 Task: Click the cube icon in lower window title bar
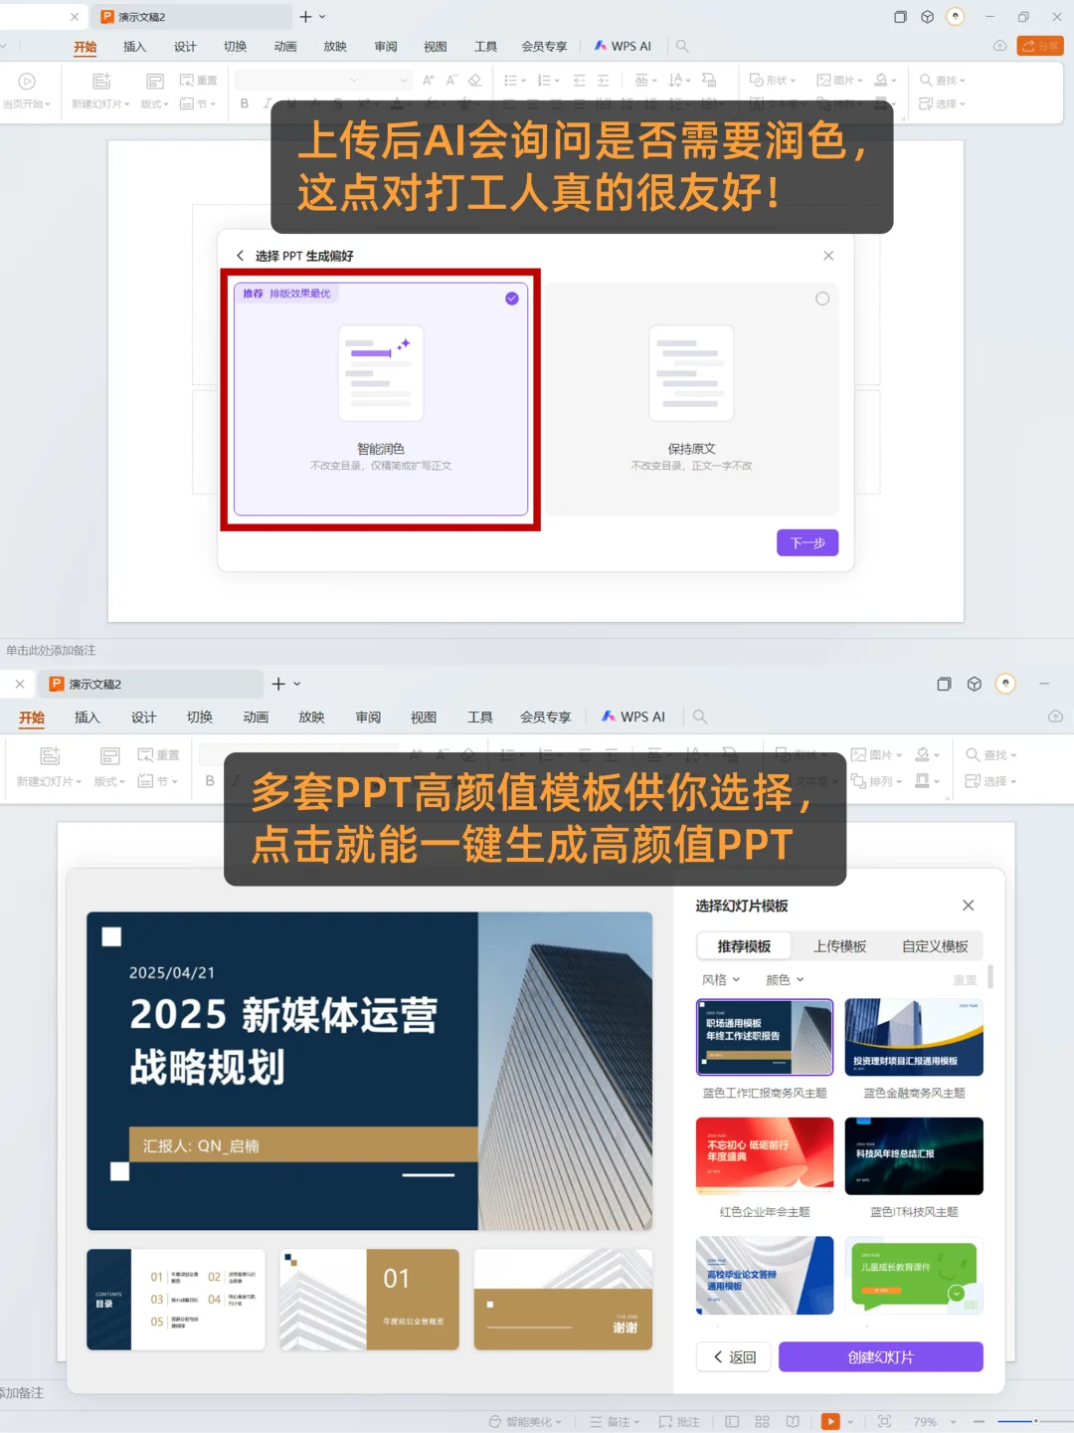[x=975, y=684]
